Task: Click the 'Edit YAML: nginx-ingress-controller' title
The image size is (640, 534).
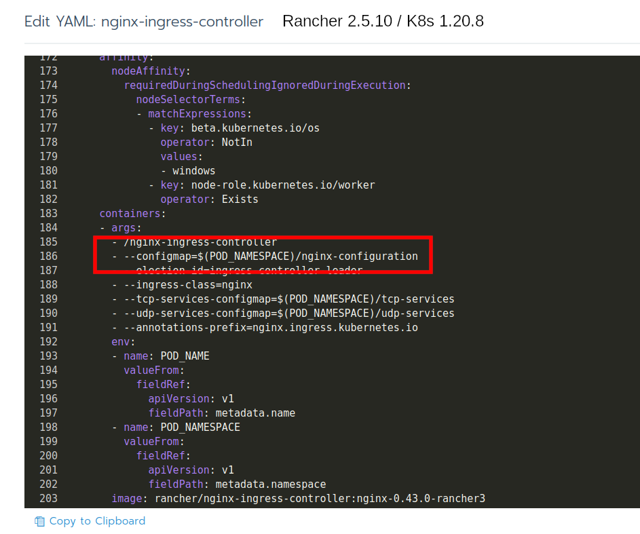Action: [x=144, y=21]
